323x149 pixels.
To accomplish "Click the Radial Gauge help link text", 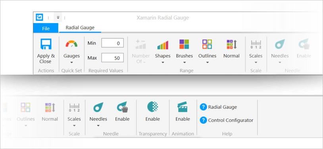I will pos(223,107).
